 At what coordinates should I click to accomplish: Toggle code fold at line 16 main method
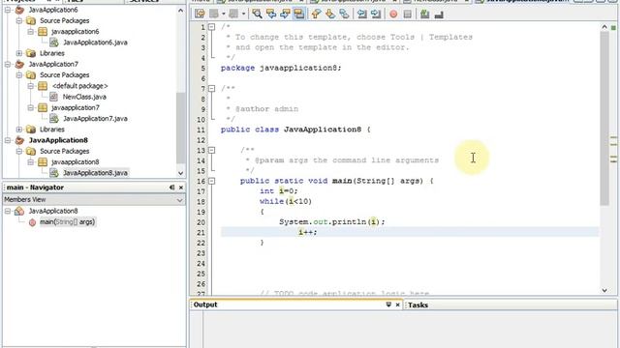[x=211, y=181]
